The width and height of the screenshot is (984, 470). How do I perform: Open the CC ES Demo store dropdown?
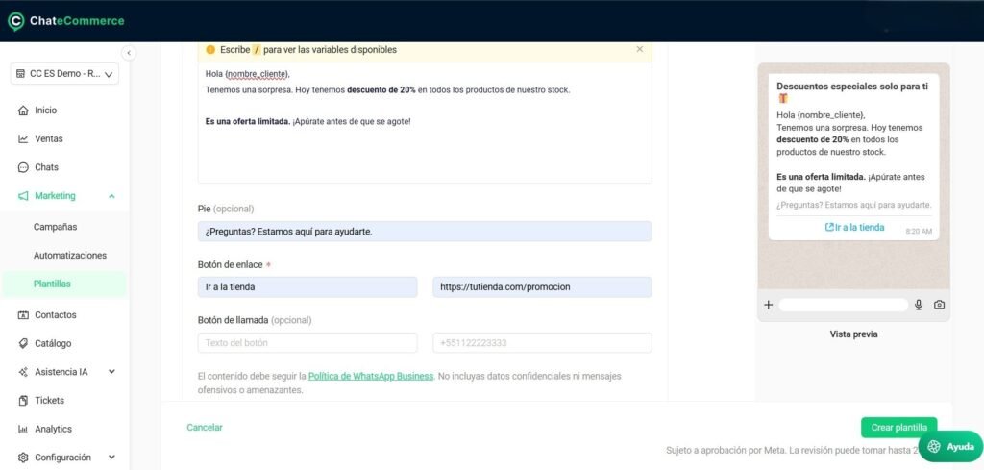click(64, 73)
